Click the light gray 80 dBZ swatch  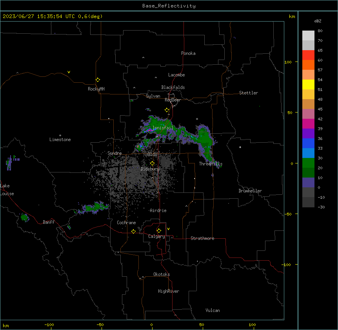pos(308,35)
